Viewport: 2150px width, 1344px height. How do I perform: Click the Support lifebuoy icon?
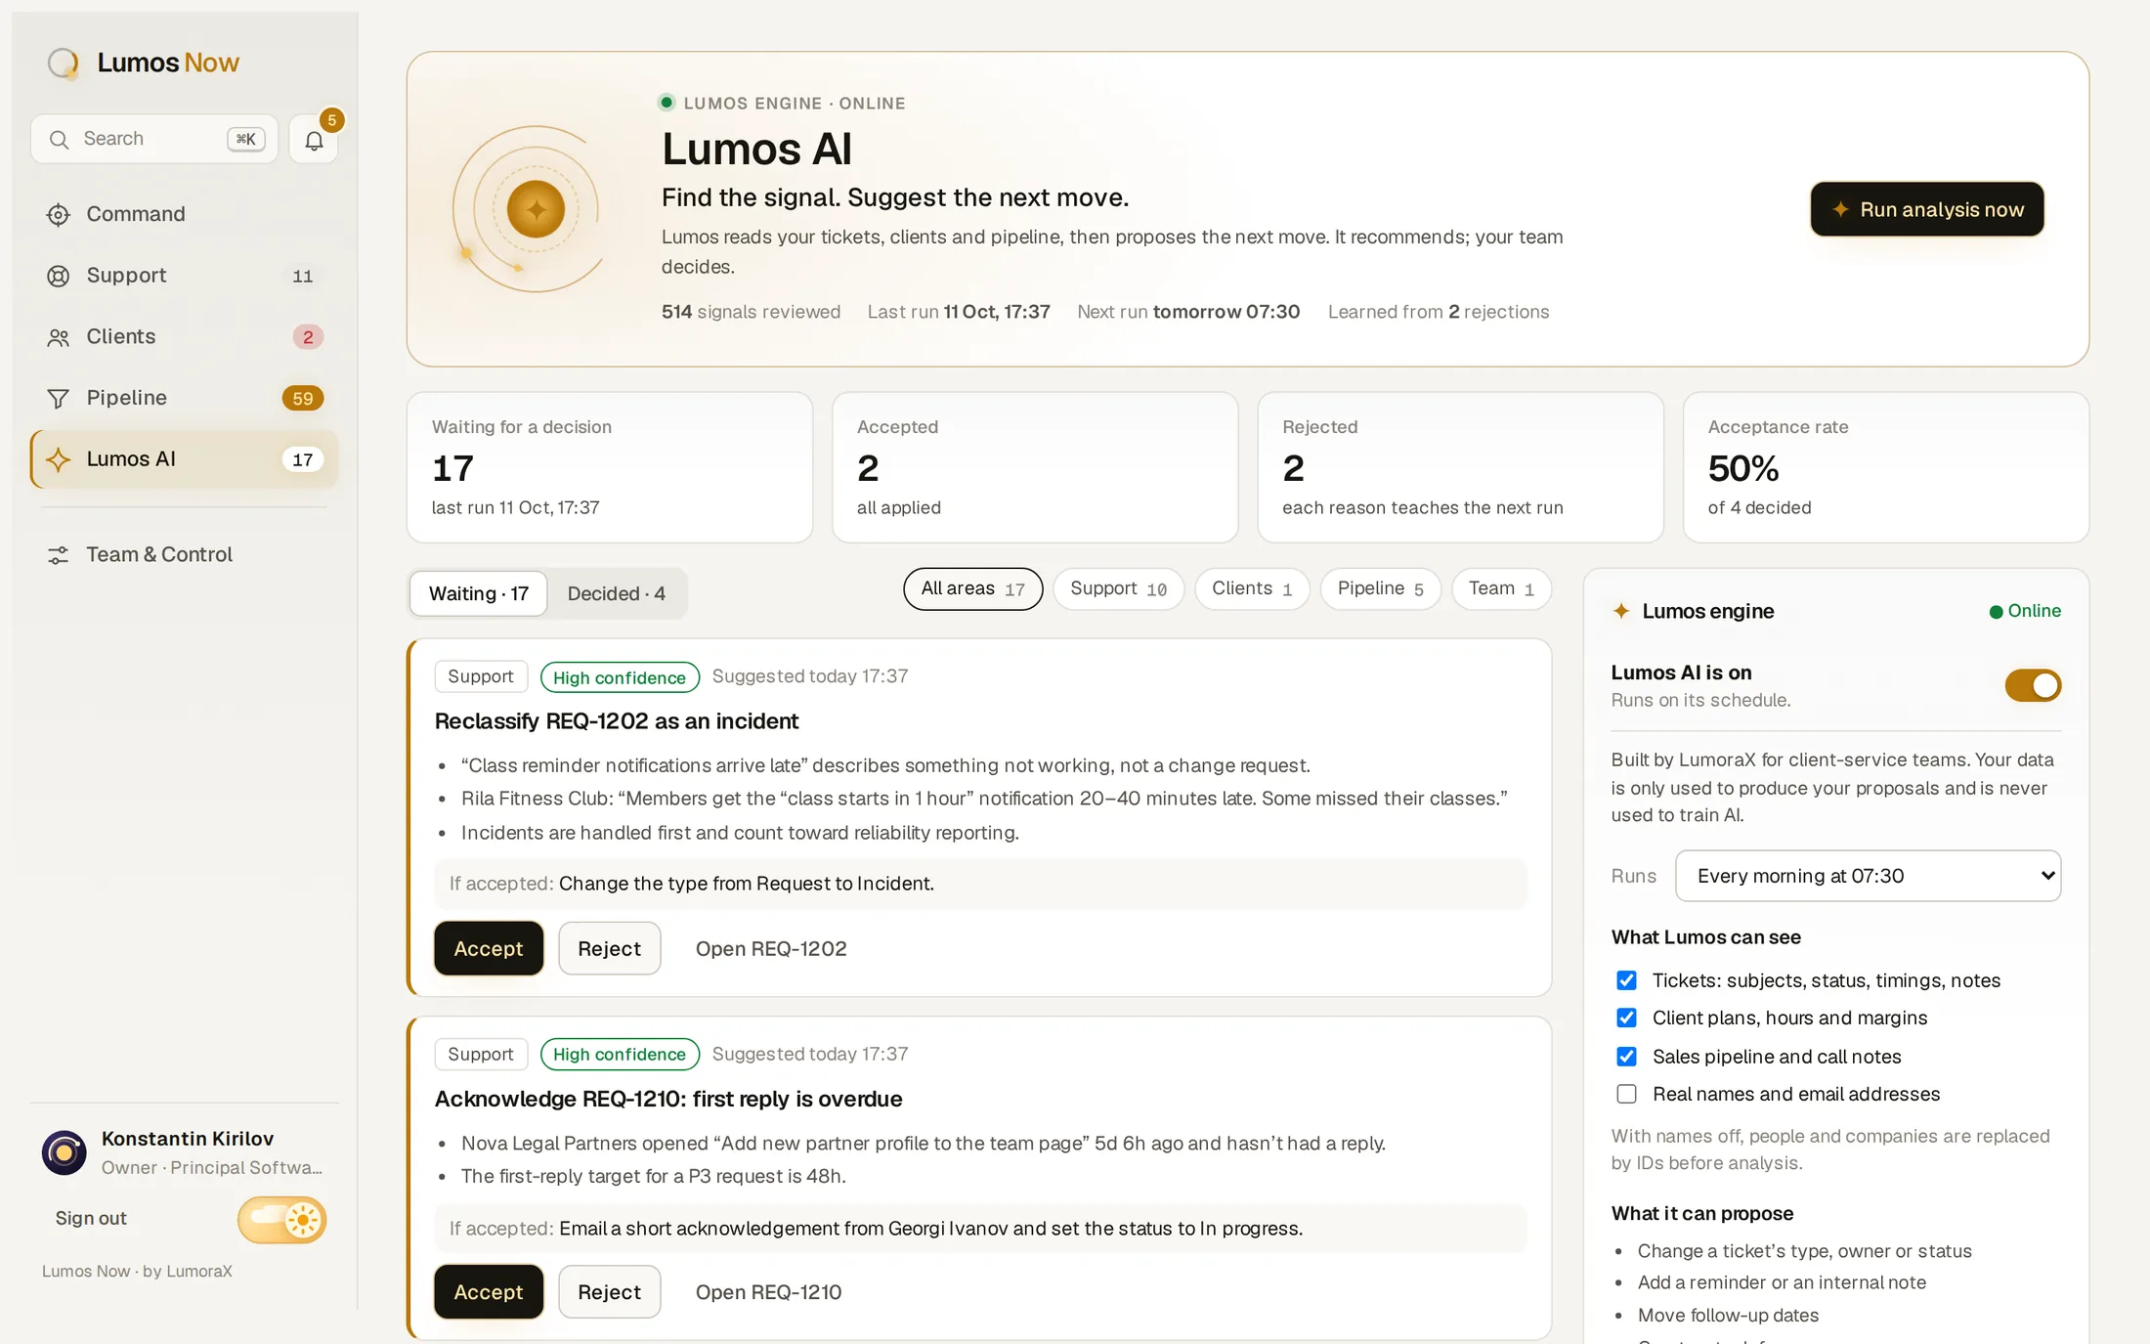(59, 277)
